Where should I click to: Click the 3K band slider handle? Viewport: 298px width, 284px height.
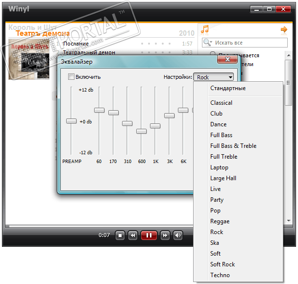(169, 116)
